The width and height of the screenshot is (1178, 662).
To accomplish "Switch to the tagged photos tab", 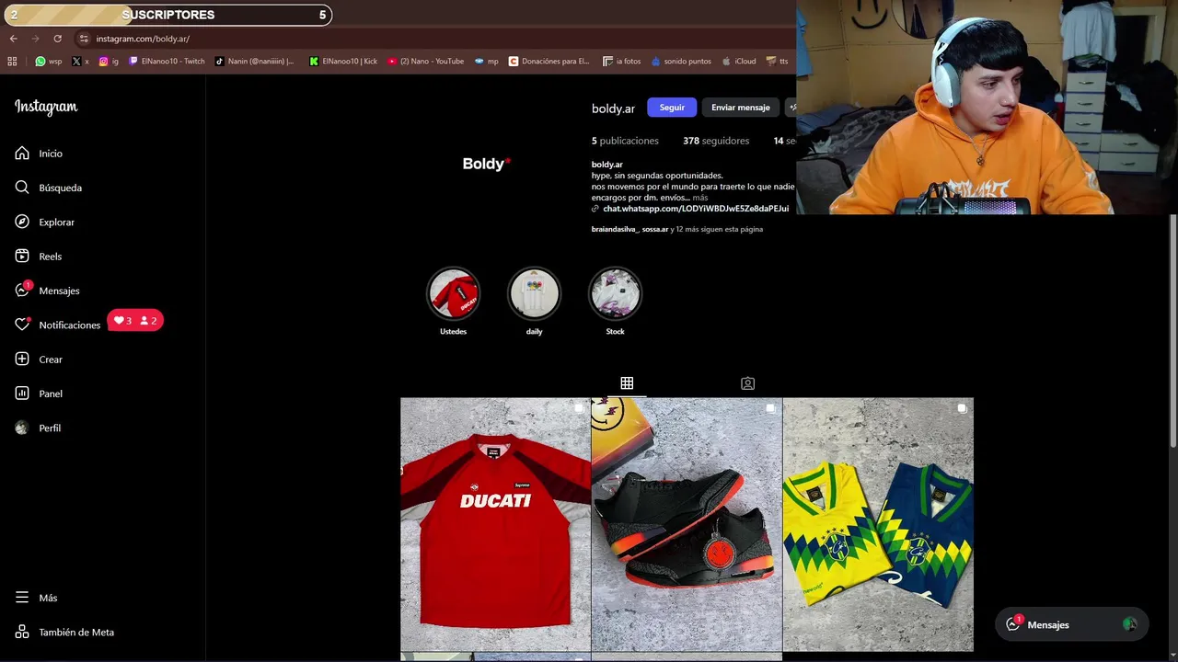I will click(x=747, y=382).
